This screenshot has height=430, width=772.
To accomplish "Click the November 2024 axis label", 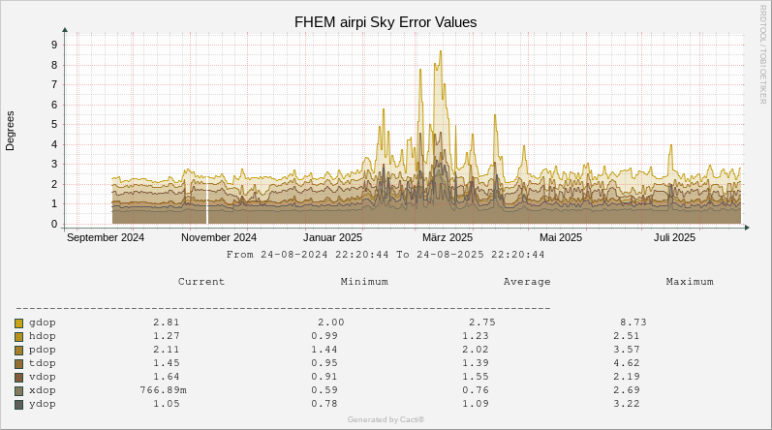I will [219, 237].
